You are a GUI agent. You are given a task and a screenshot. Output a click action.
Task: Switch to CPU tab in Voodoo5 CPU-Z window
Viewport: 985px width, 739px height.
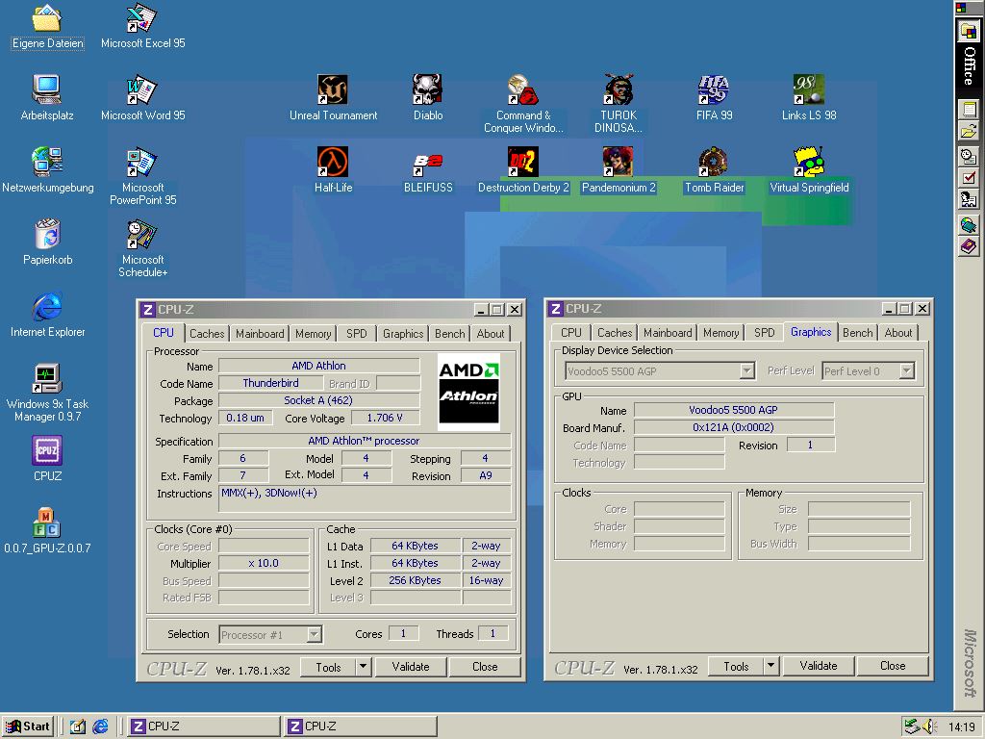pyautogui.click(x=571, y=333)
